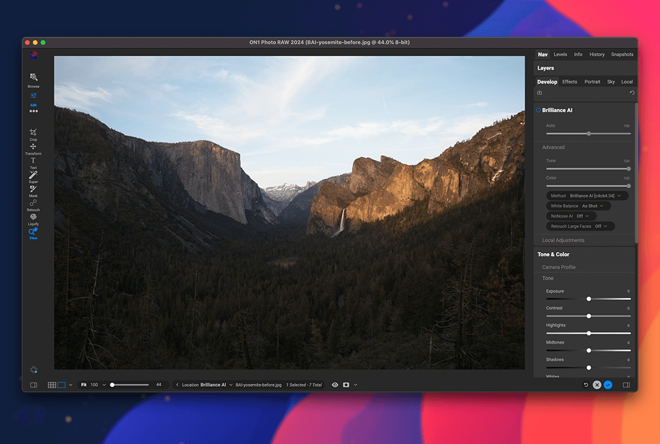Cancel edits with the X button
The height and width of the screenshot is (444, 660).
pyautogui.click(x=597, y=384)
